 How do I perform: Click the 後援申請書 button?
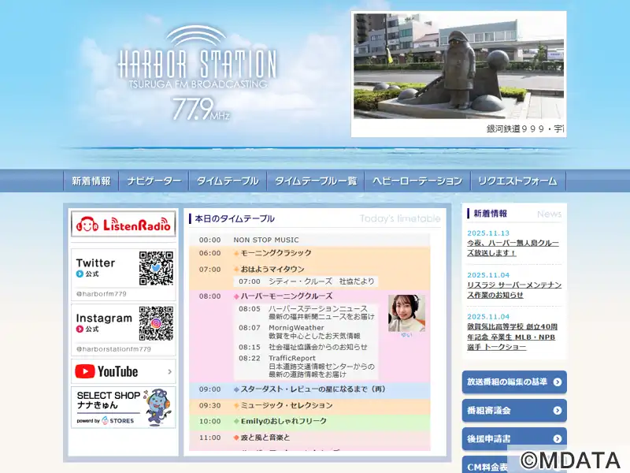point(514,439)
